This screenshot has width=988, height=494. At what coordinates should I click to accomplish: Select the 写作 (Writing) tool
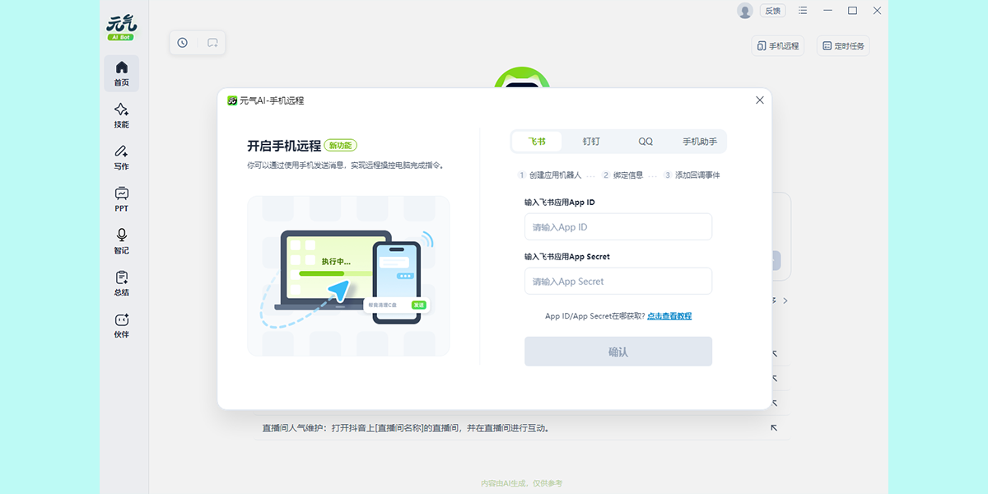click(121, 157)
